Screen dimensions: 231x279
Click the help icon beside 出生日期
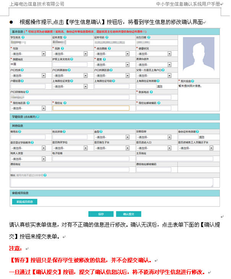pyautogui.click(x=149, y=37)
